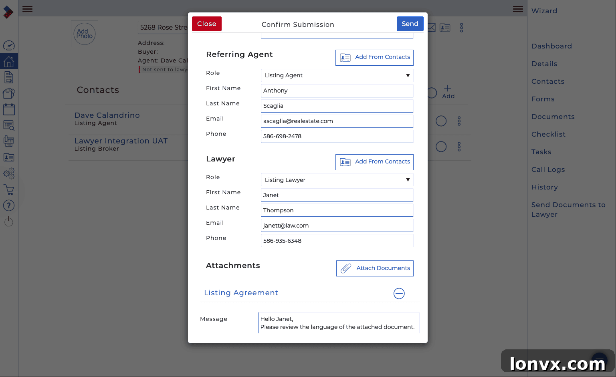Edit the agent First Name field Anthony
This screenshot has width=616, height=377.
tap(337, 91)
